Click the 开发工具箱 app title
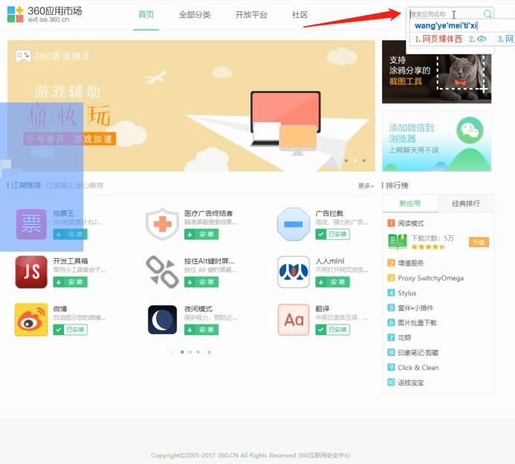The width and height of the screenshot is (515, 464). click(x=70, y=261)
